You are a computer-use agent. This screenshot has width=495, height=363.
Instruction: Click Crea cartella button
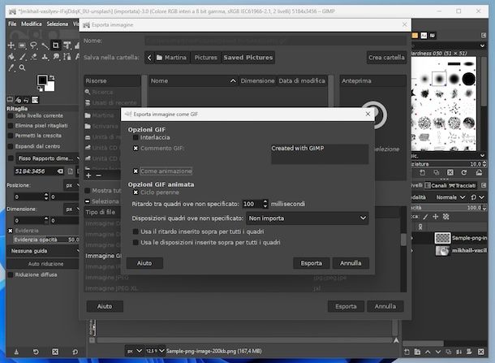[x=386, y=58]
